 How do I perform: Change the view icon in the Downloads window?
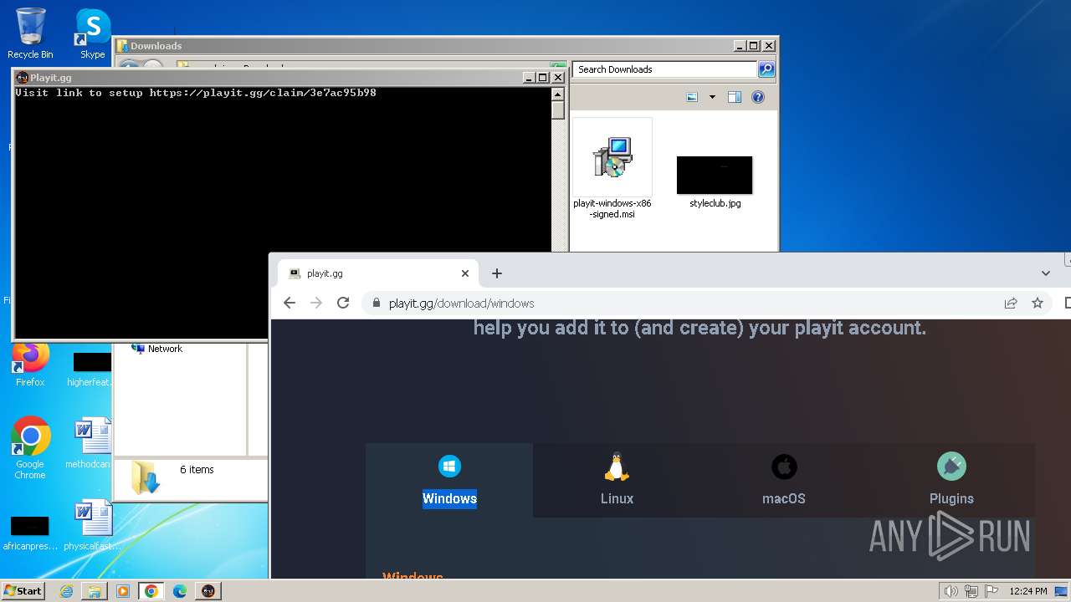(x=692, y=97)
